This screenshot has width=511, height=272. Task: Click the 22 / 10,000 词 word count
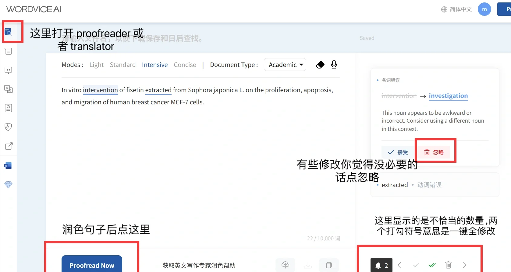[323, 239]
